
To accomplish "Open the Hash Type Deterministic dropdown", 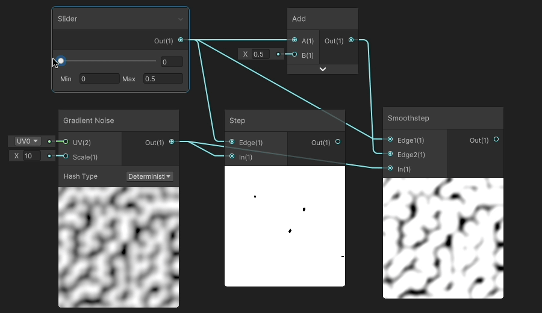I will pos(149,176).
